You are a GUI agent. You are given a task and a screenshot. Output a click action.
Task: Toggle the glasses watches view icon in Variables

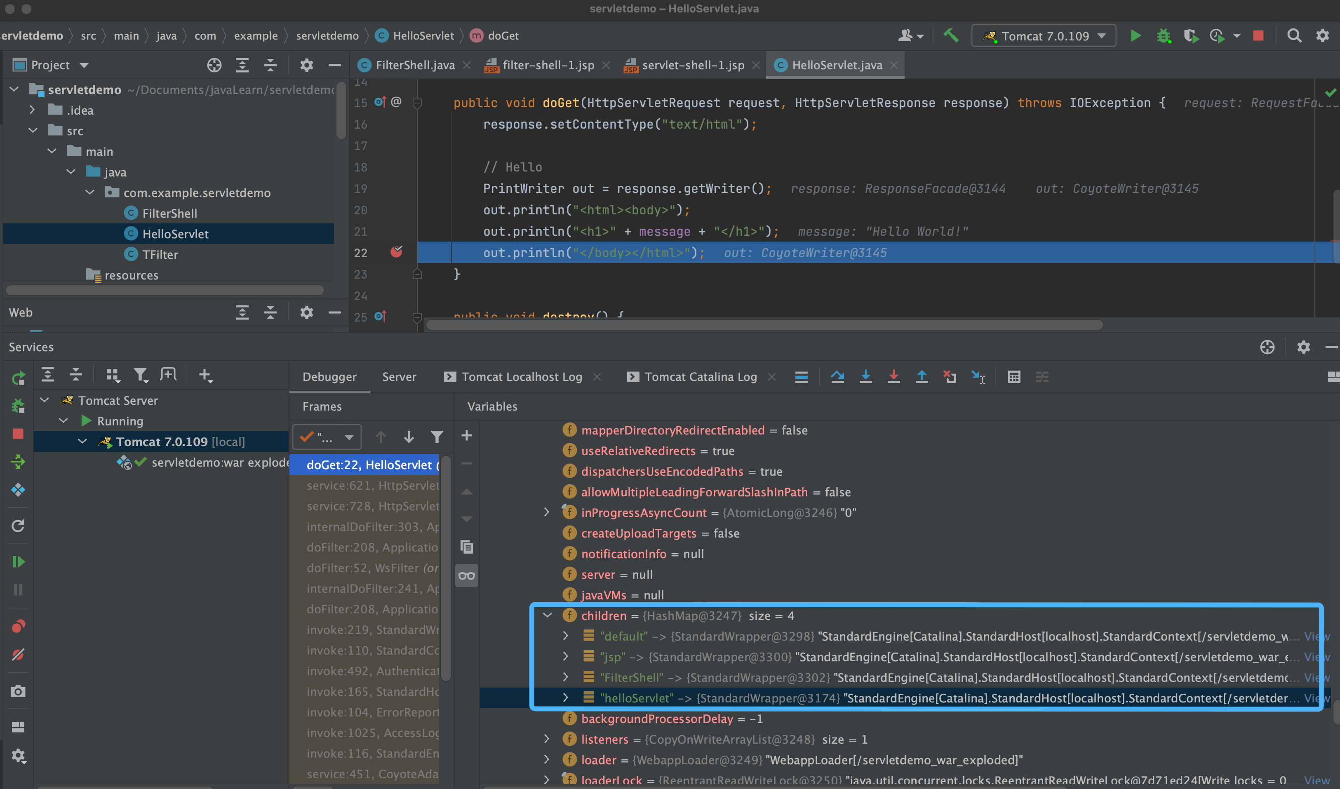pos(466,575)
